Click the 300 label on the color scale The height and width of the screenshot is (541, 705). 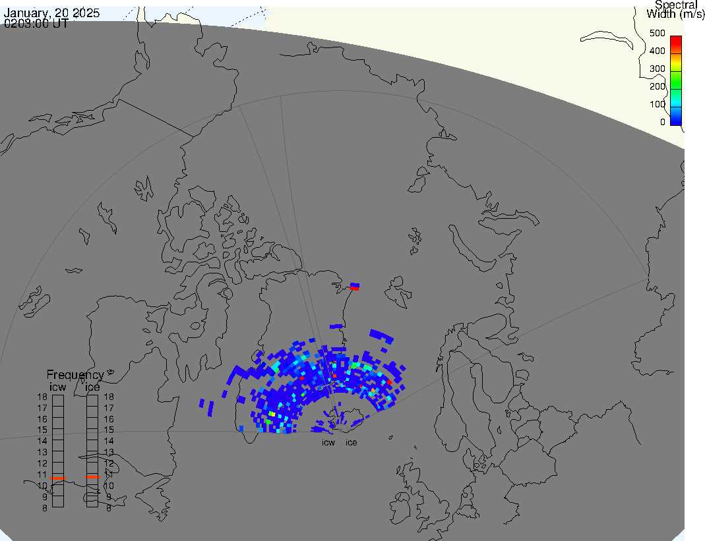[658, 69]
